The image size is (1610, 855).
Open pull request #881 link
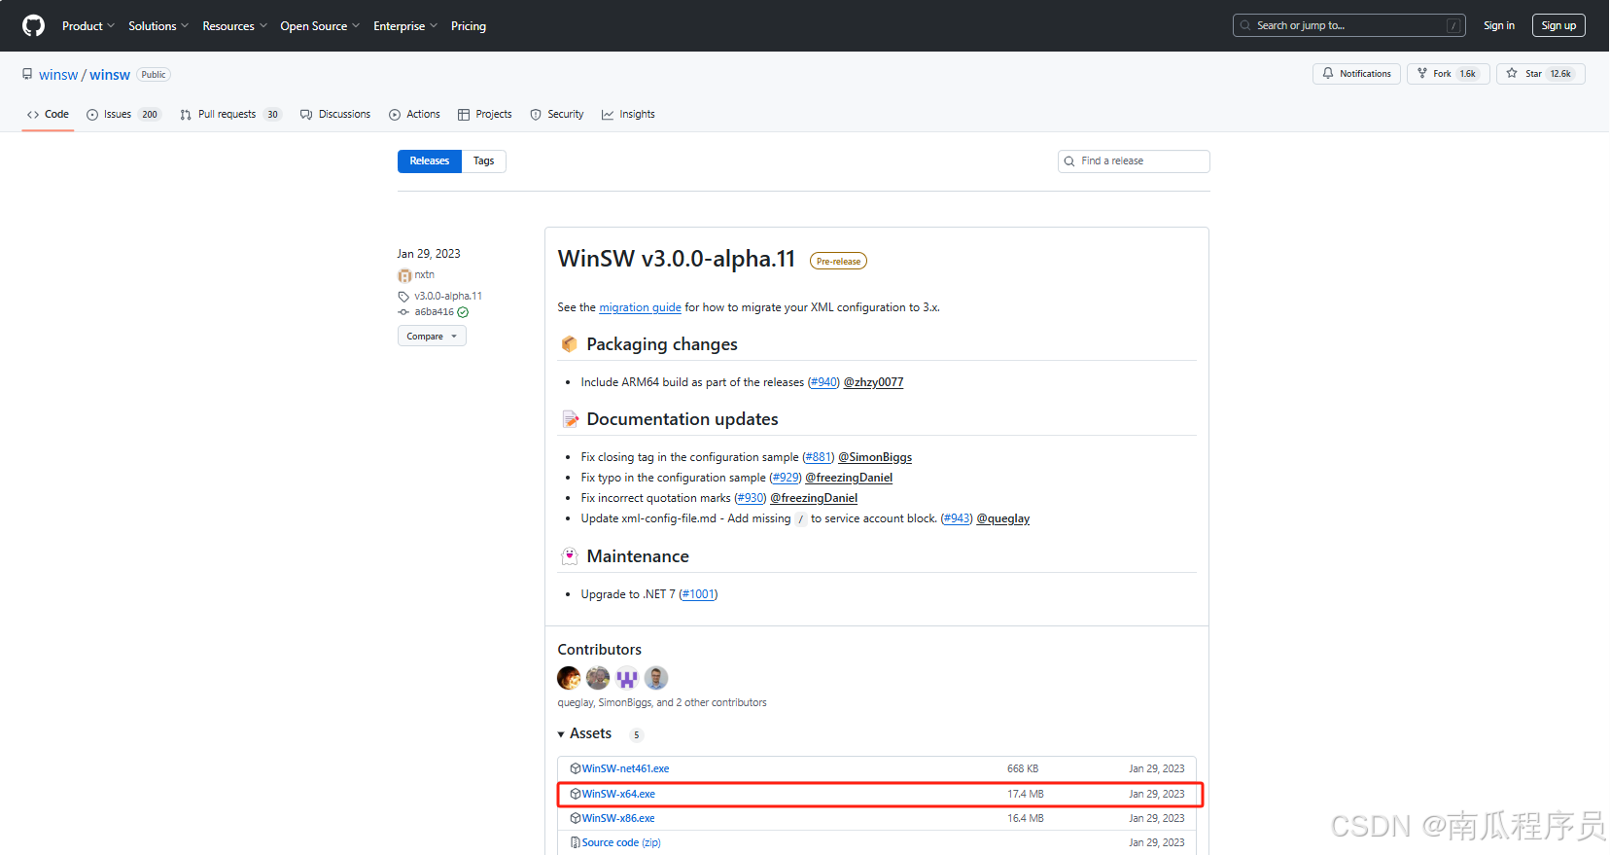818,457
